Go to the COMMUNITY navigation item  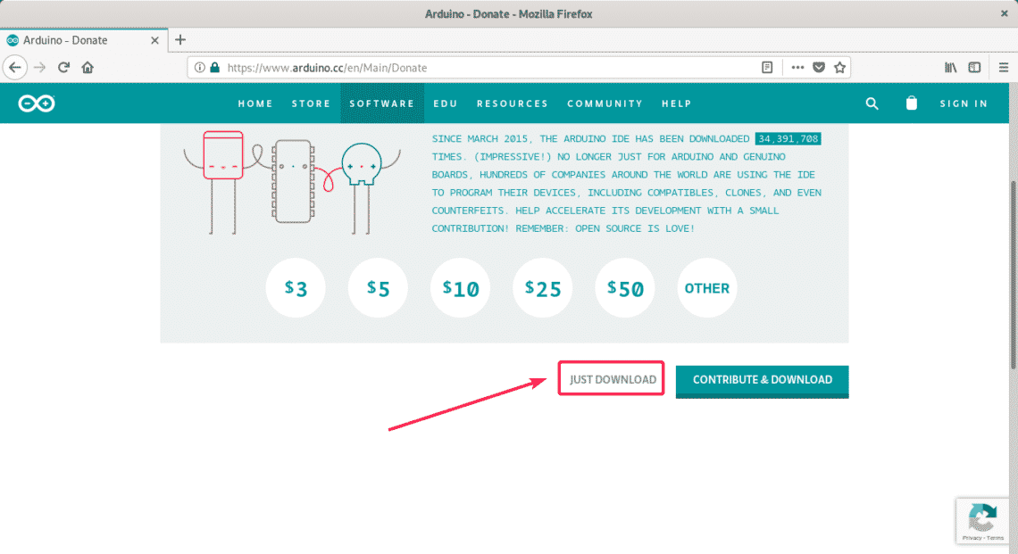pos(605,103)
